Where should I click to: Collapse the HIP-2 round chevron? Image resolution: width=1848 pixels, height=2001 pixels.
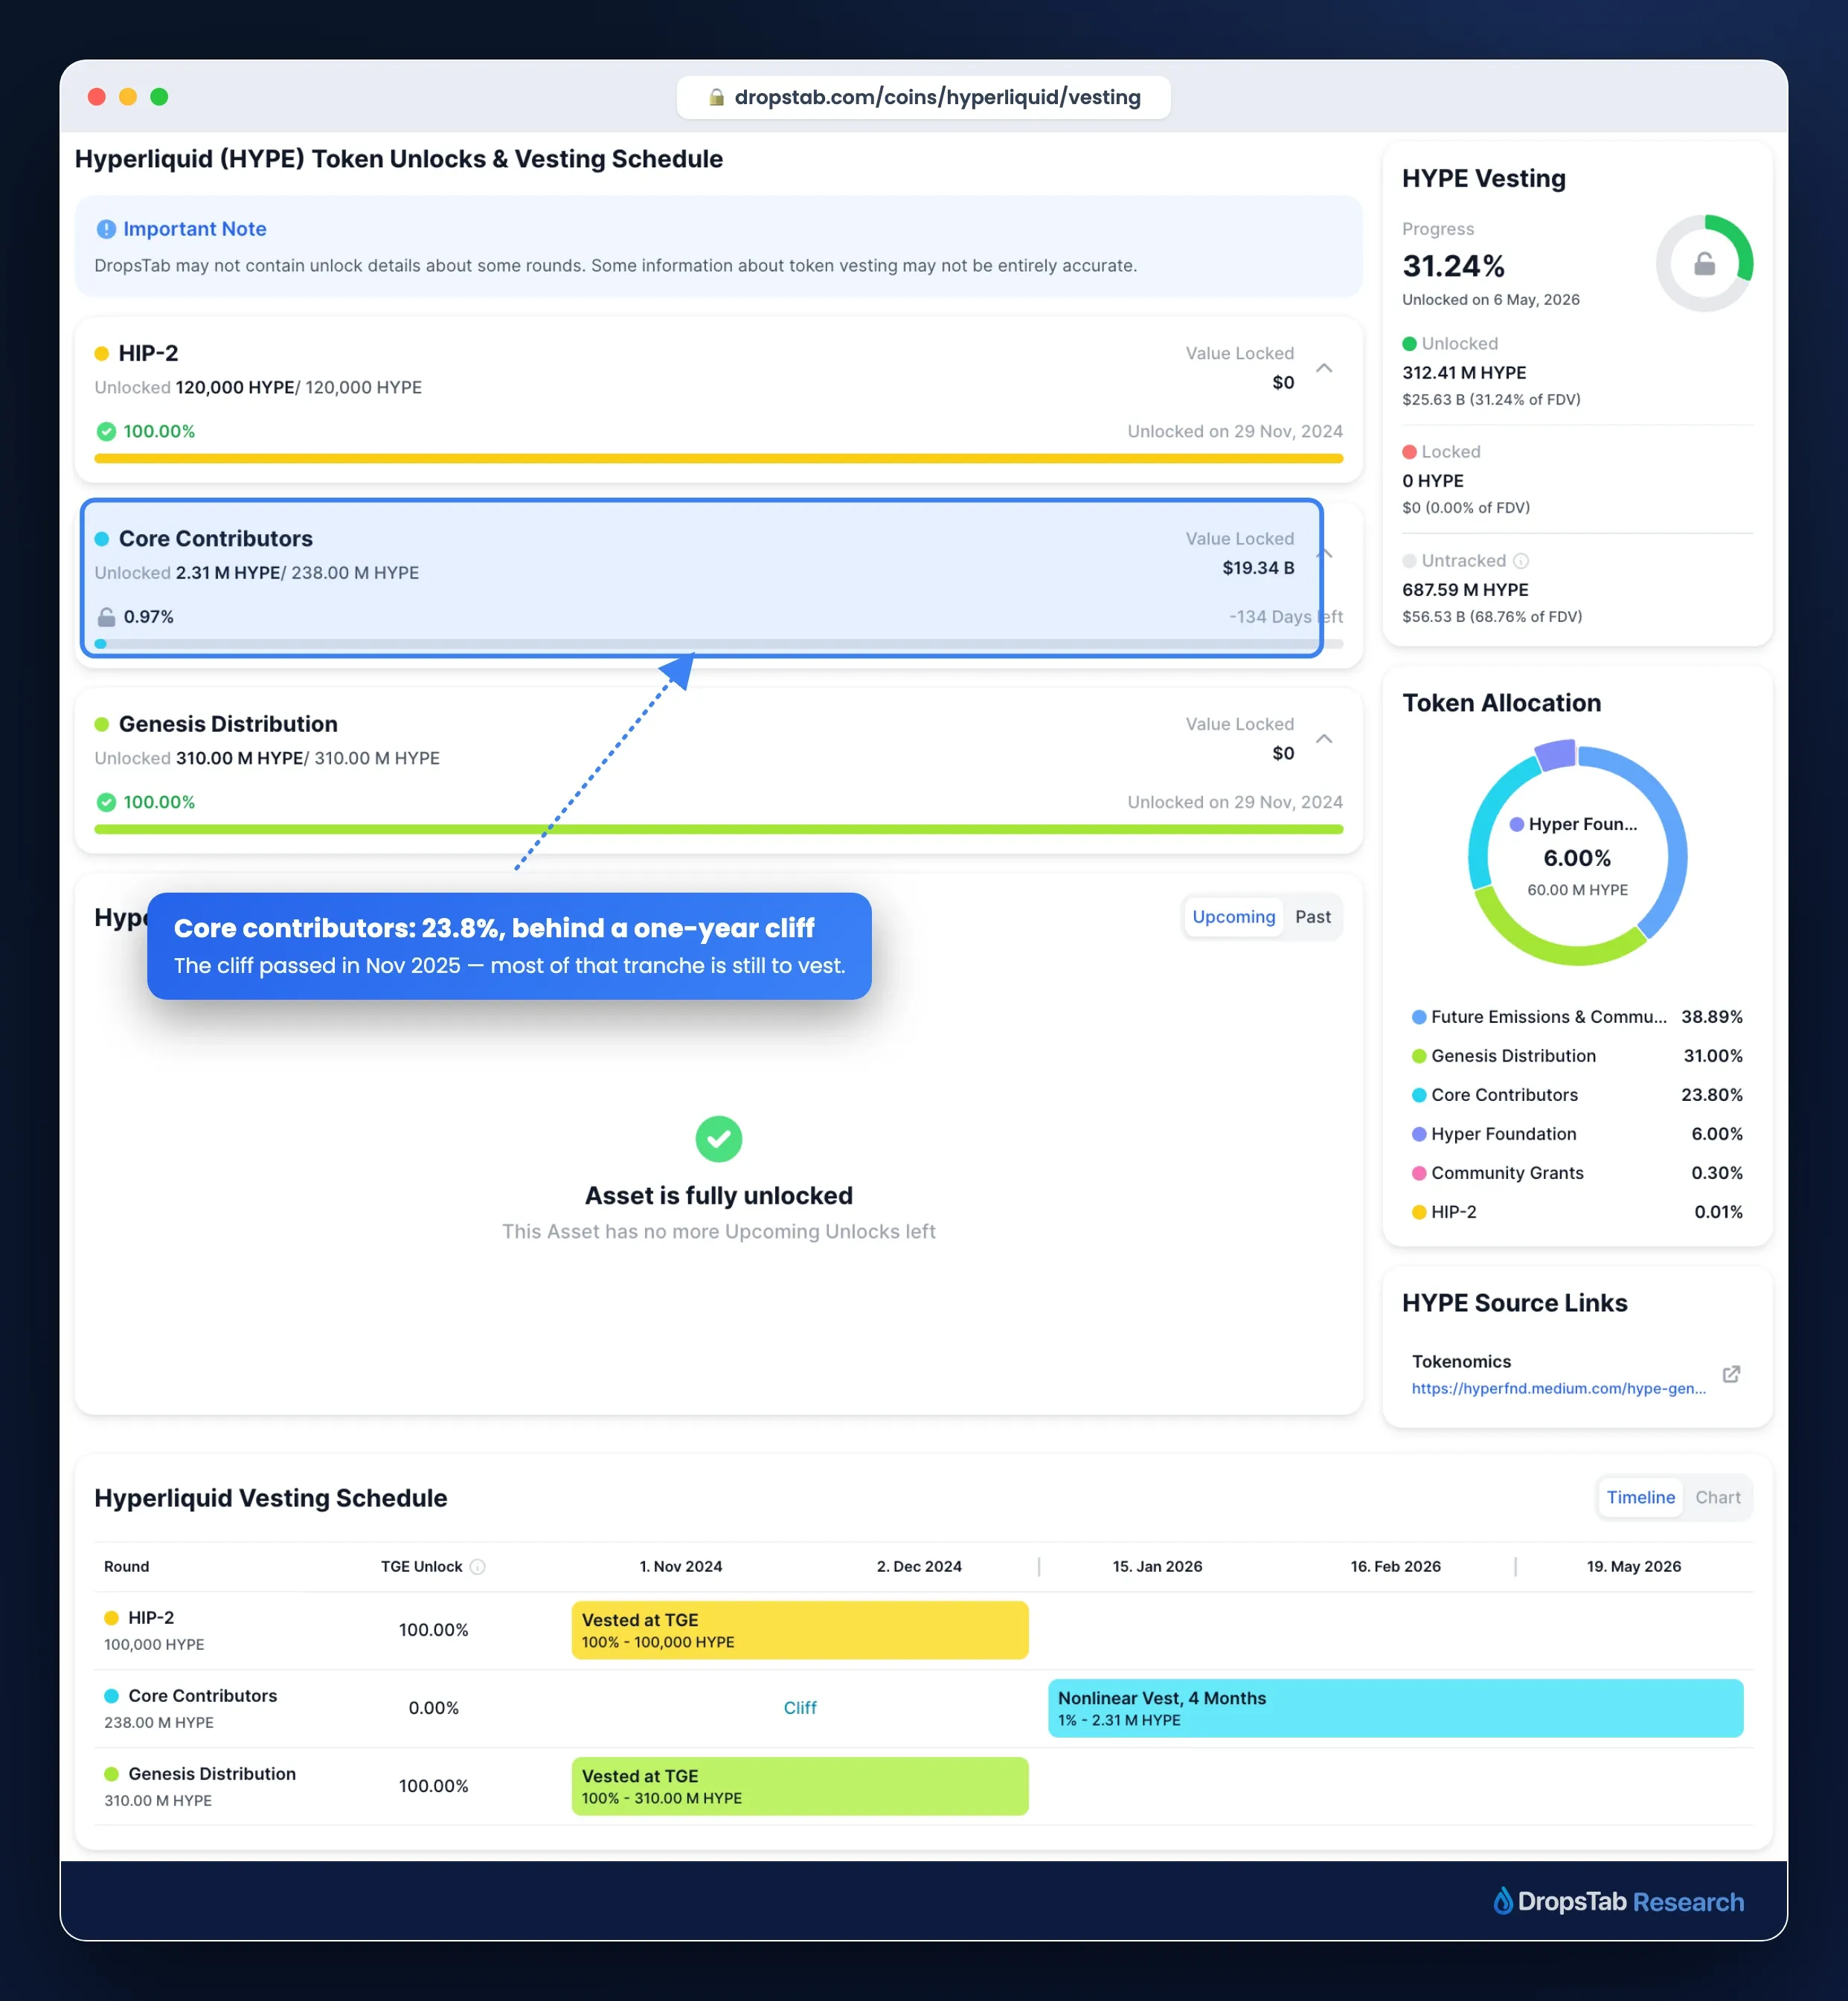[1324, 368]
